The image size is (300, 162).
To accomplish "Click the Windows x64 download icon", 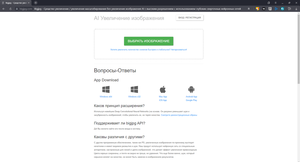I will (106, 89).
